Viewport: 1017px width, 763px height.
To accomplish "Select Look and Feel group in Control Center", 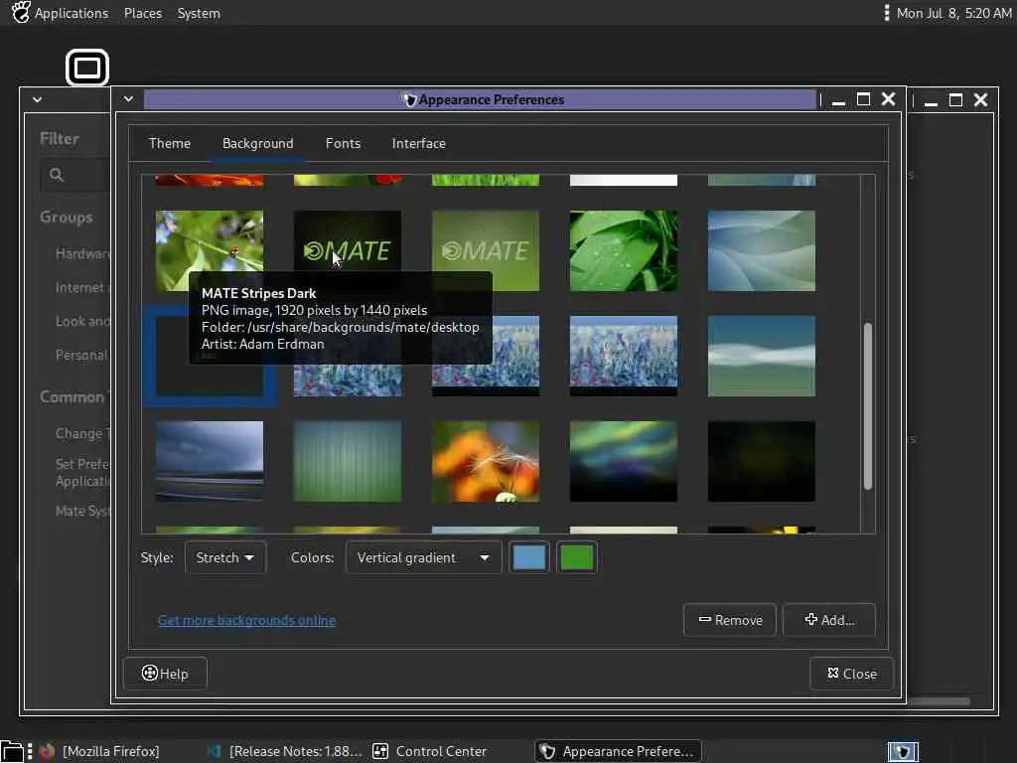I will coord(82,321).
